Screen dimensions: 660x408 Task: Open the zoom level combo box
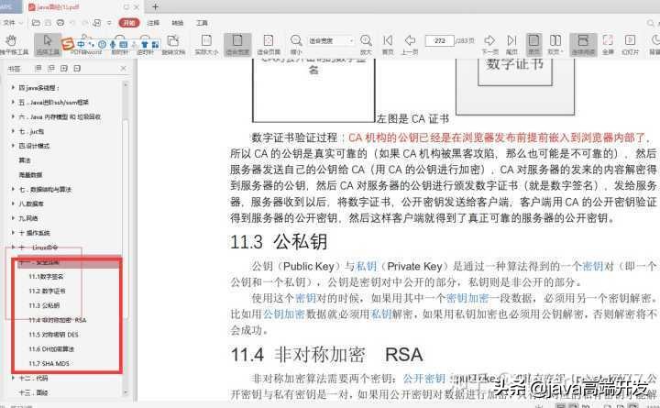pyautogui.click(x=331, y=40)
